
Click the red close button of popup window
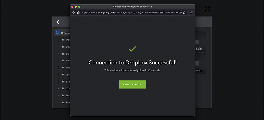tap(72, 7)
